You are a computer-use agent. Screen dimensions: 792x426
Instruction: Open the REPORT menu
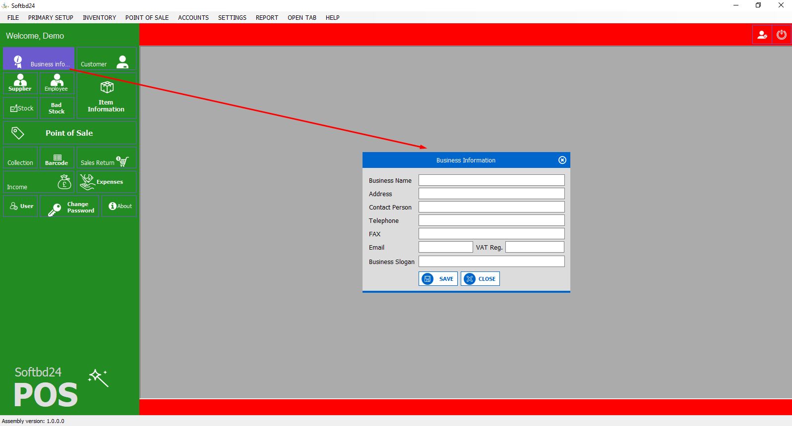click(267, 17)
